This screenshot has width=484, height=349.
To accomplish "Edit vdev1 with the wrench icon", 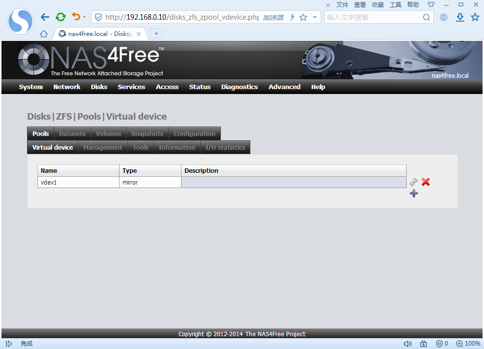I will [414, 182].
